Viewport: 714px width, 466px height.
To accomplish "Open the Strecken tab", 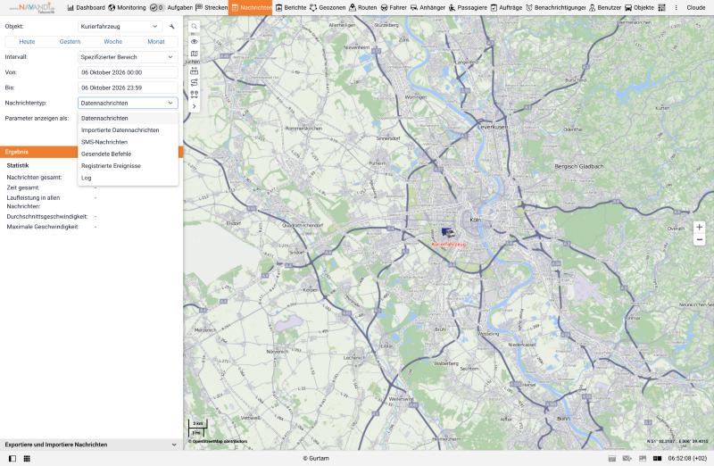I will tap(212, 8).
